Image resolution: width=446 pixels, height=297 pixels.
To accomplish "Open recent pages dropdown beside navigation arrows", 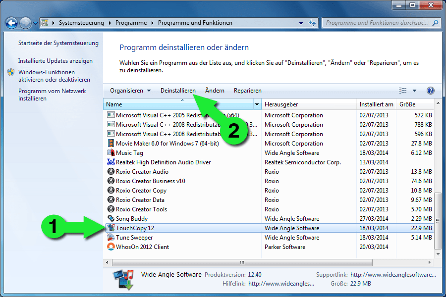I will pos(35,23).
